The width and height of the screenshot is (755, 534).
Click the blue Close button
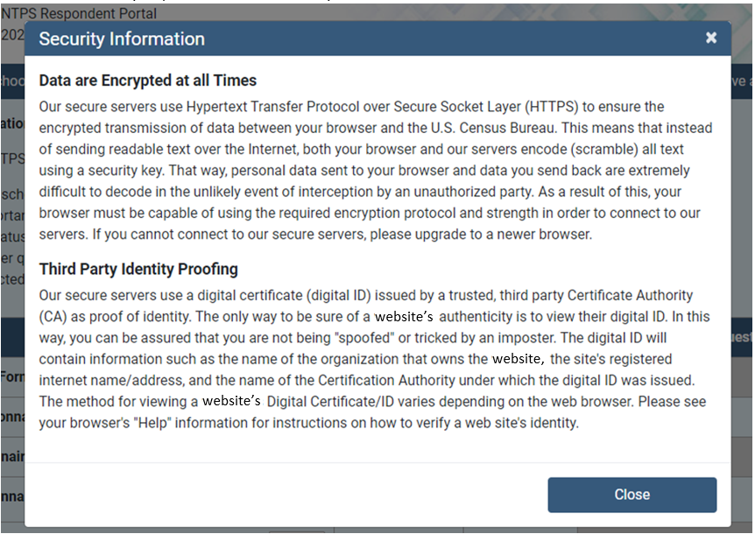point(632,495)
